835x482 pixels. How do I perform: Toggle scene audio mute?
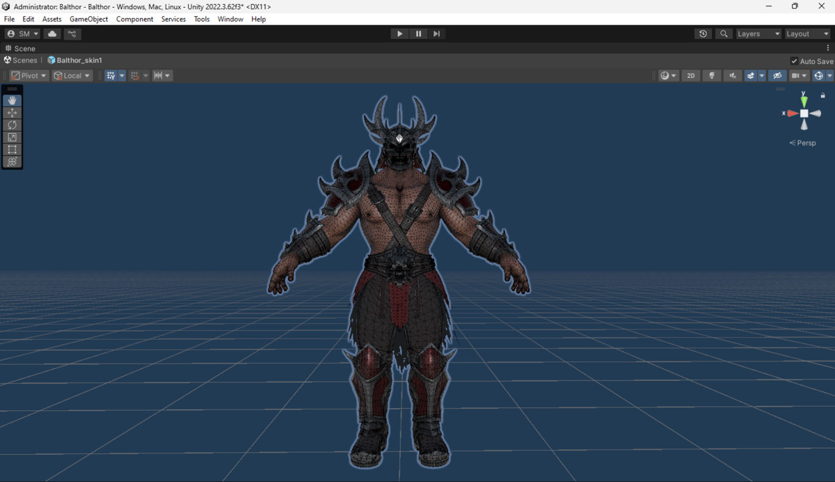[732, 75]
